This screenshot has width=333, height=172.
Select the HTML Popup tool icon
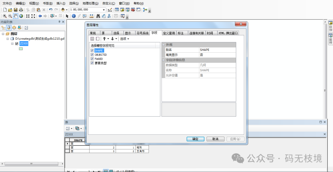coord(84,16)
